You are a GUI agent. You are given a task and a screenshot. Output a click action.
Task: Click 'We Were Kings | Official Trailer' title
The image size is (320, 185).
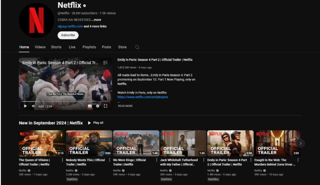(x=129, y=162)
